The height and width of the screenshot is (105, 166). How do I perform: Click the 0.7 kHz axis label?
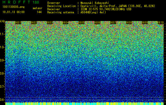coord(2,87)
